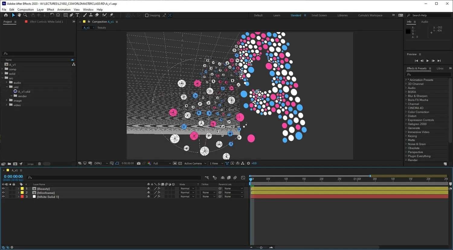Click the Beauty breadcrumb in composition navigator
Image resolution: width=453 pixels, height=250 pixels.
point(102,28)
